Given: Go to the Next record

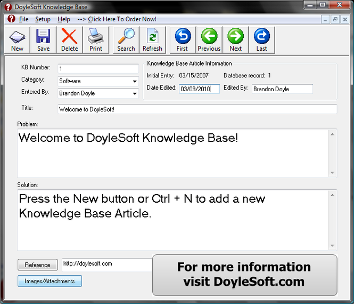Looking at the screenshot, I should point(235,40).
